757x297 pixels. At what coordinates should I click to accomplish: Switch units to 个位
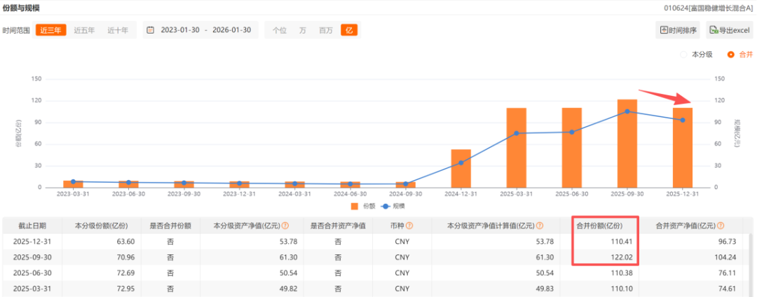[x=279, y=30]
